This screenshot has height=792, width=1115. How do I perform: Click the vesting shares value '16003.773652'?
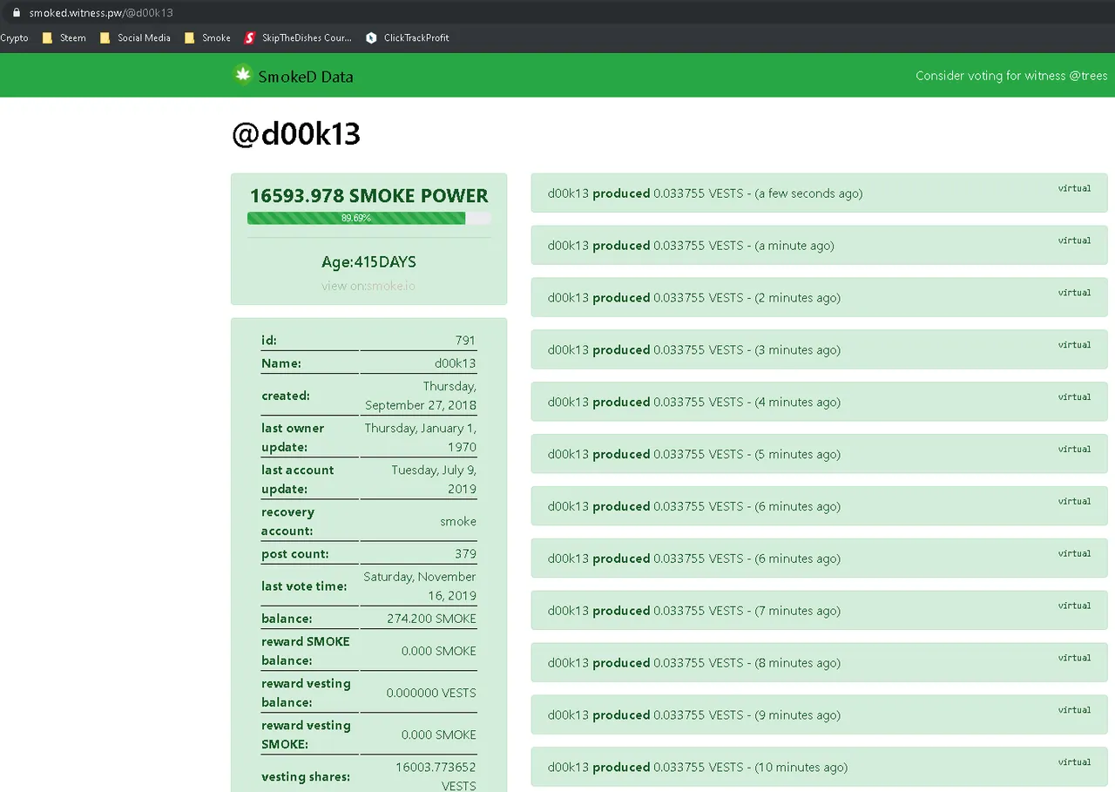click(x=436, y=767)
